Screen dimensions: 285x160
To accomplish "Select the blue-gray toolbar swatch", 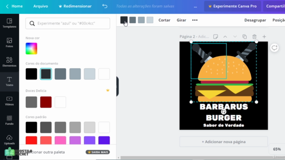I will click(x=141, y=20).
